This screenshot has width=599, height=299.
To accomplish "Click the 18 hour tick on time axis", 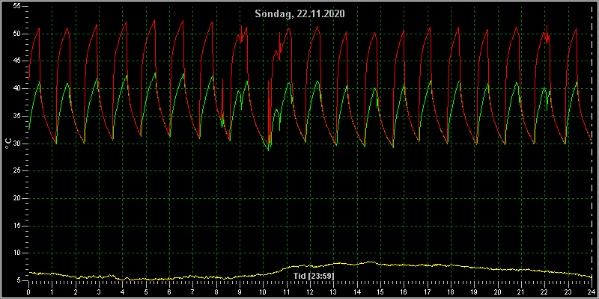I will (x=451, y=291).
